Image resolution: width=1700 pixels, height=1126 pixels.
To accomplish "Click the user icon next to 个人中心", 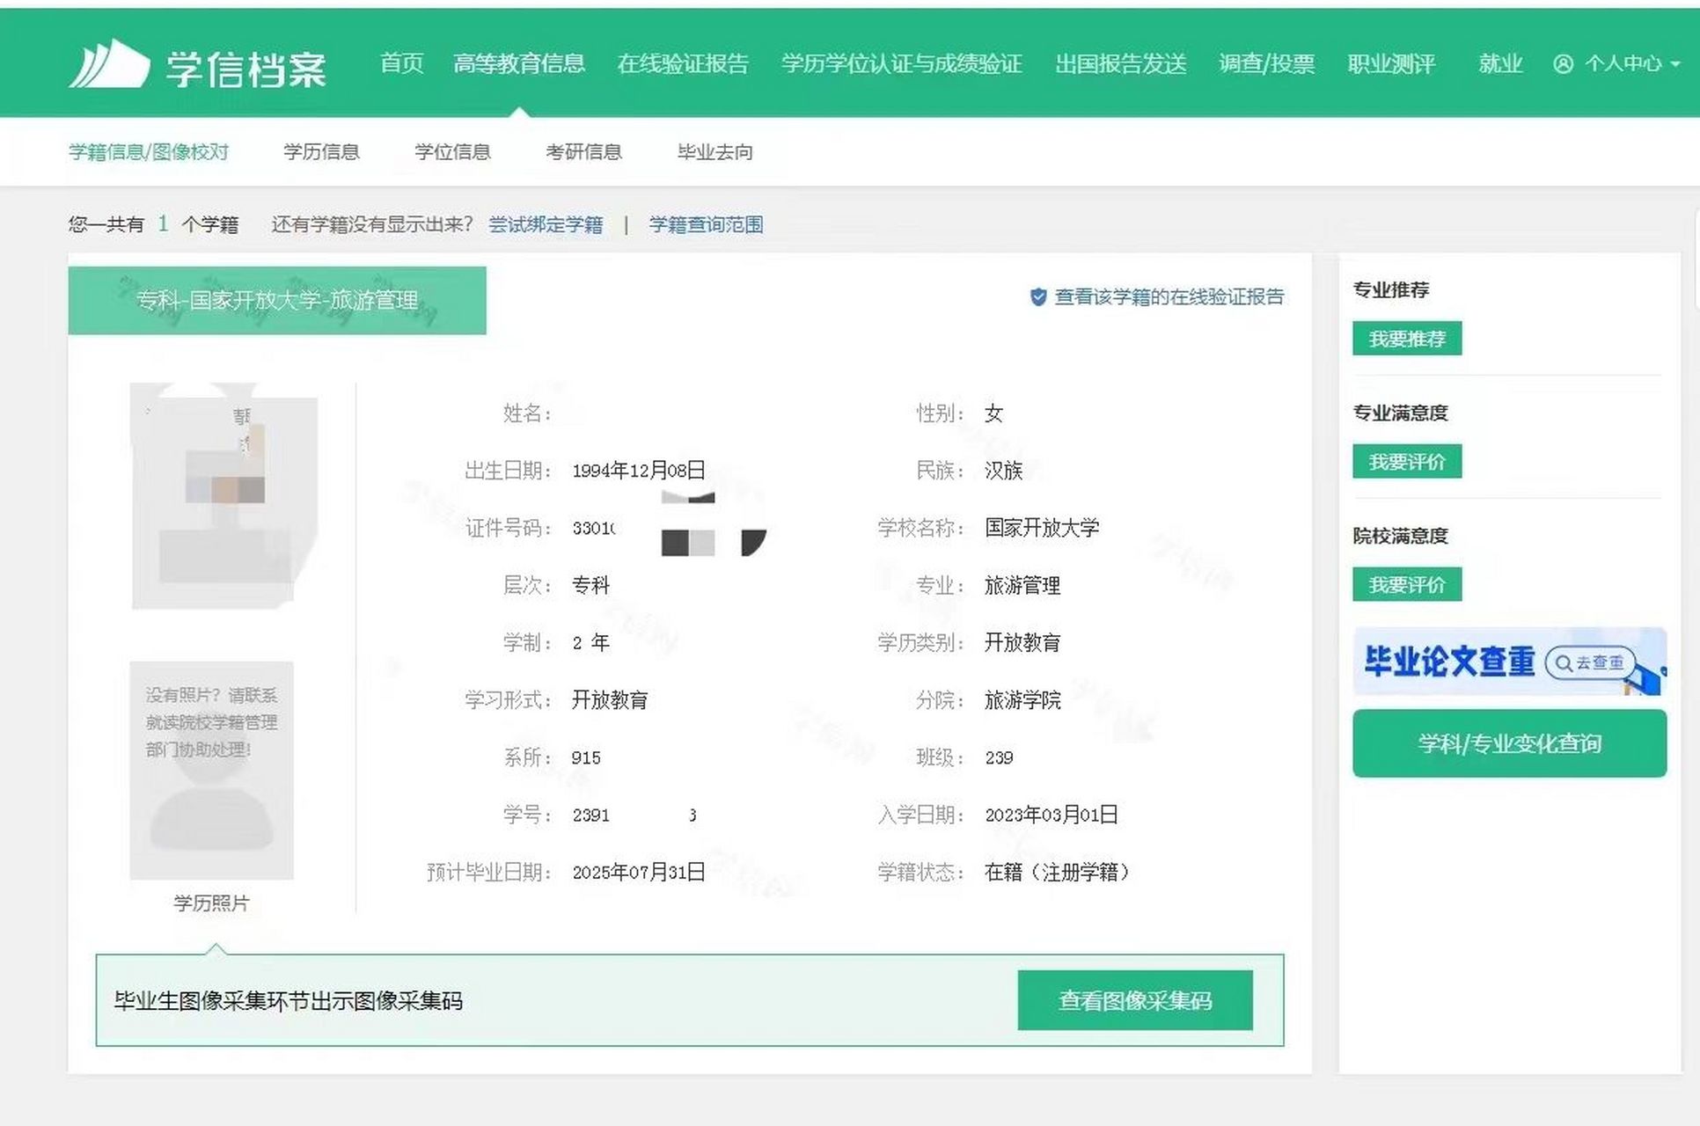I will pyautogui.click(x=1564, y=64).
